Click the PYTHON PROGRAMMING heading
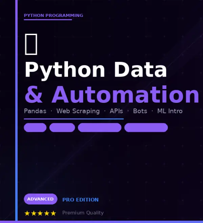203x223 pixels. 53,16
